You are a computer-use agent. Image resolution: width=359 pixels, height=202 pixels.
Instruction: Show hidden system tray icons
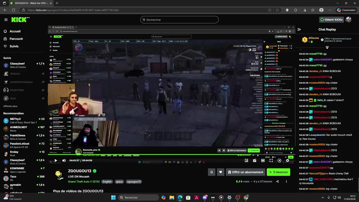click(323, 198)
